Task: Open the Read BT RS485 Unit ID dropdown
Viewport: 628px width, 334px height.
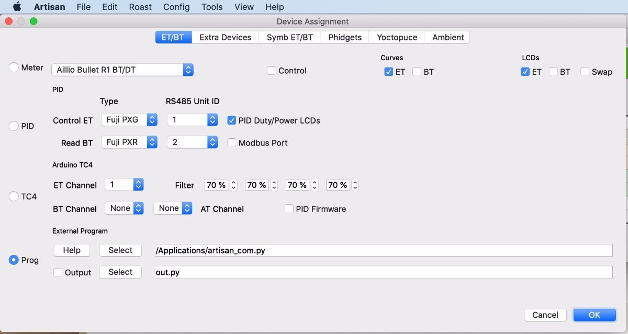Action: pos(192,142)
